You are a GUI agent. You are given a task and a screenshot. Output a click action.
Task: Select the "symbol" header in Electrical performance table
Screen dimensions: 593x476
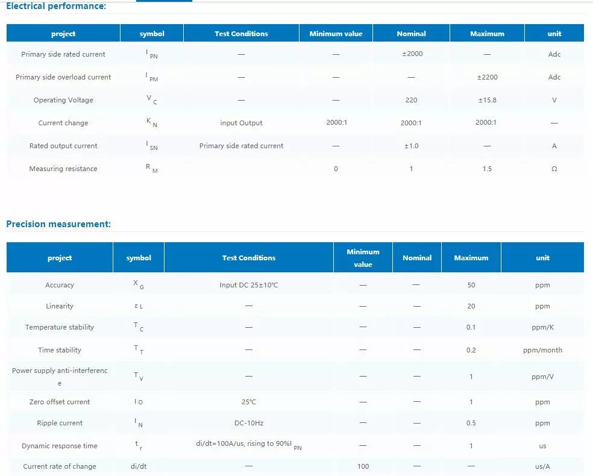152,34
